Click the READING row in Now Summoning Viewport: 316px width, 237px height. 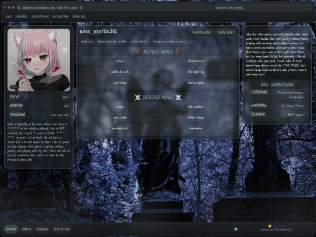277,115
